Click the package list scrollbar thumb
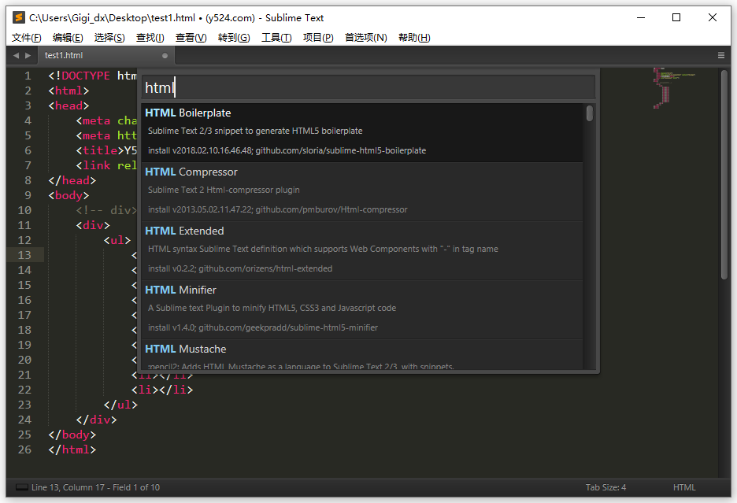 coord(590,113)
